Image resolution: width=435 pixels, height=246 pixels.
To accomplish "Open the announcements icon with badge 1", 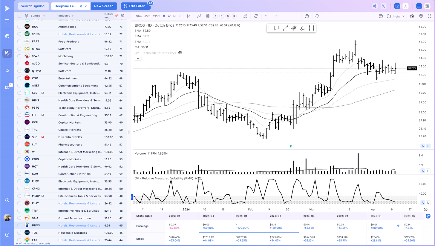I will (x=7, y=87).
